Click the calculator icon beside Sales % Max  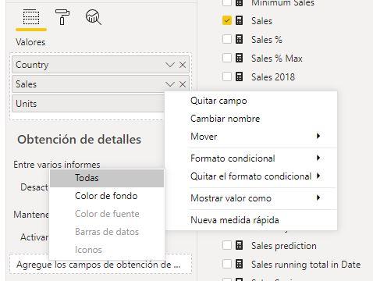[x=239, y=58]
